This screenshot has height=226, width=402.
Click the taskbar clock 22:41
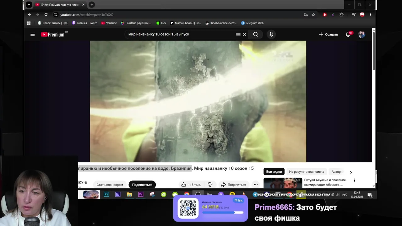tap(357, 195)
